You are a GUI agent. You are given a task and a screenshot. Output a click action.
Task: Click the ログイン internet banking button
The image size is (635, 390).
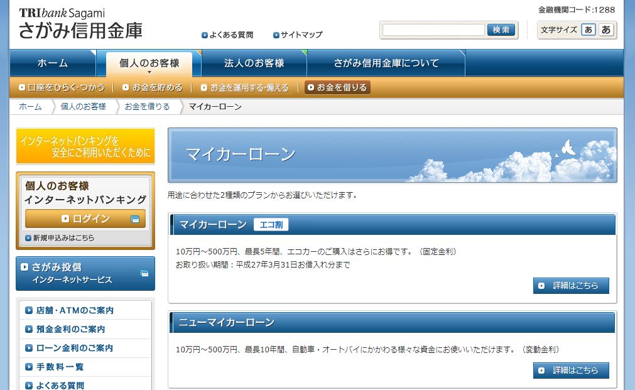(x=85, y=219)
